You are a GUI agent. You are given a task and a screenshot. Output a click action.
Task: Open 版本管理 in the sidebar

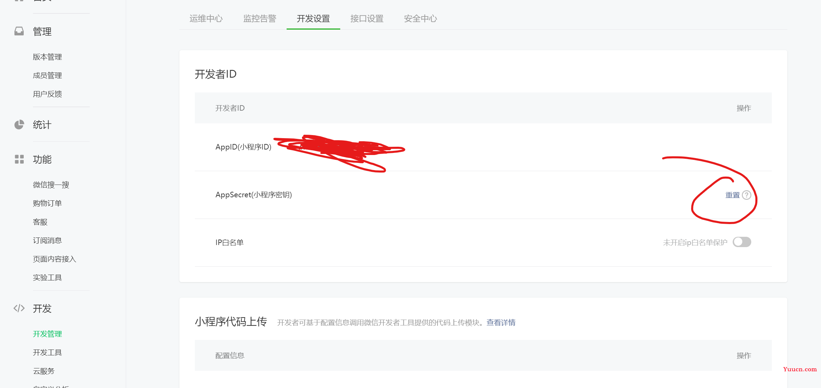click(x=47, y=57)
